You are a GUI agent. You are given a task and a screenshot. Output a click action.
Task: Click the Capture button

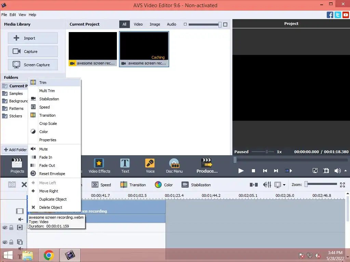[x=33, y=52]
